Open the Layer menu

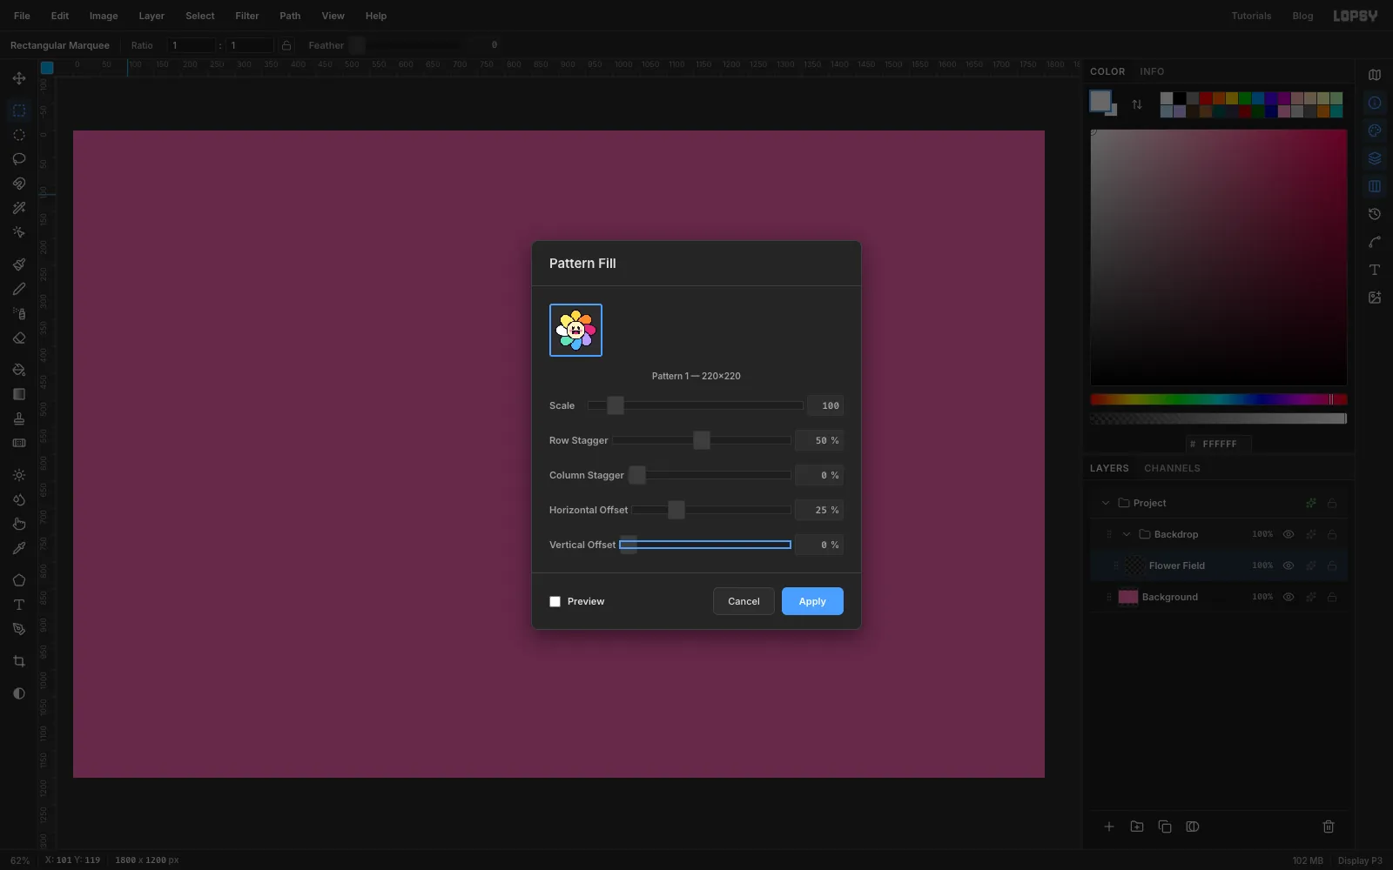click(x=151, y=16)
